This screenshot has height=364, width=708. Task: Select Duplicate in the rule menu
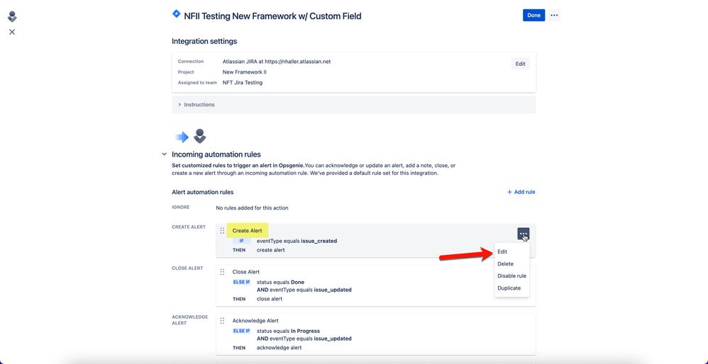click(x=509, y=288)
